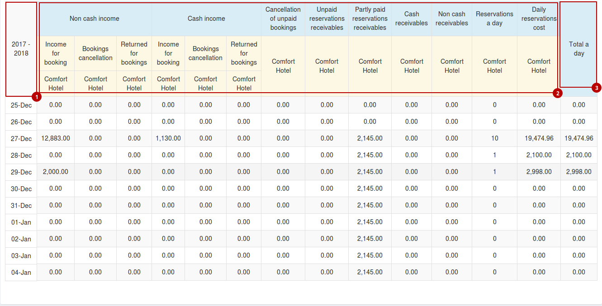Click 2,145.00 partly paid value on 04-Jan
This screenshot has width=602, height=306.
370,272
